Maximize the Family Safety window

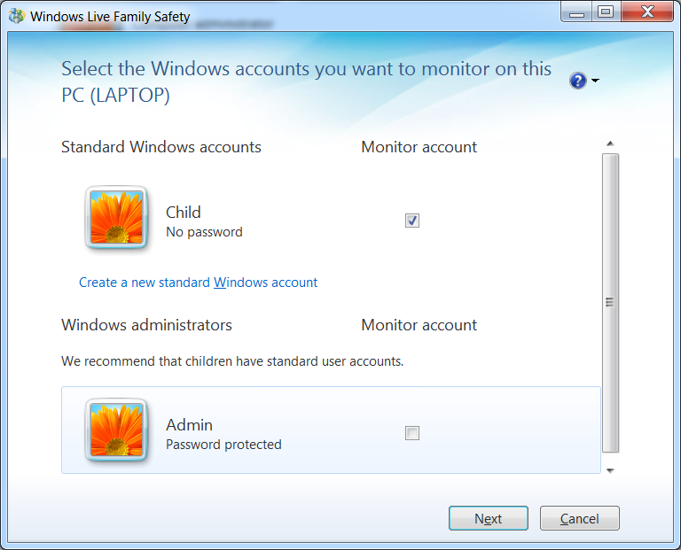pyautogui.click(x=606, y=12)
